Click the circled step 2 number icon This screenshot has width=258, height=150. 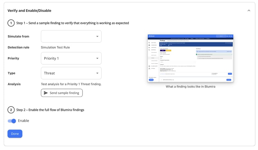click(11, 110)
